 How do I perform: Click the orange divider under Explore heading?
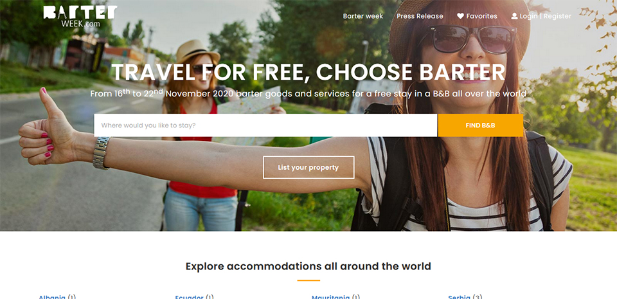tap(308, 280)
